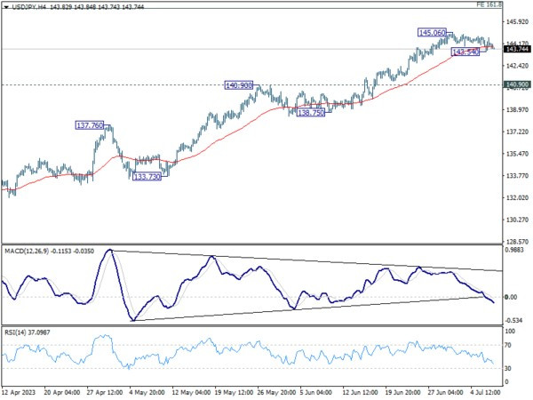The height and width of the screenshot is (400, 533).
Task: Click the 26 May 20:00 time label
Action: point(275,392)
